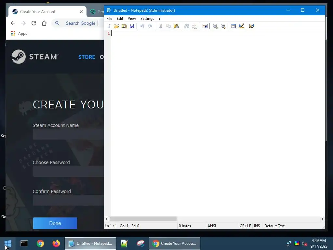Click the network tray icon
Image resolution: width=333 pixels, height=250 pixels.
pyautogui.click(x=289, y=243)
